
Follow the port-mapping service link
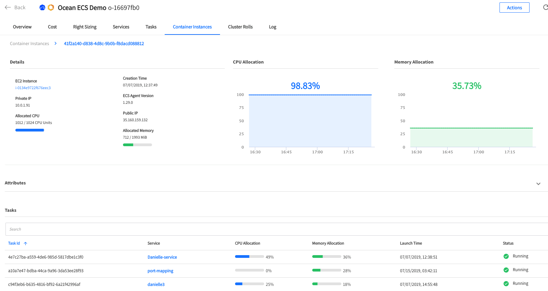point(160,271)
